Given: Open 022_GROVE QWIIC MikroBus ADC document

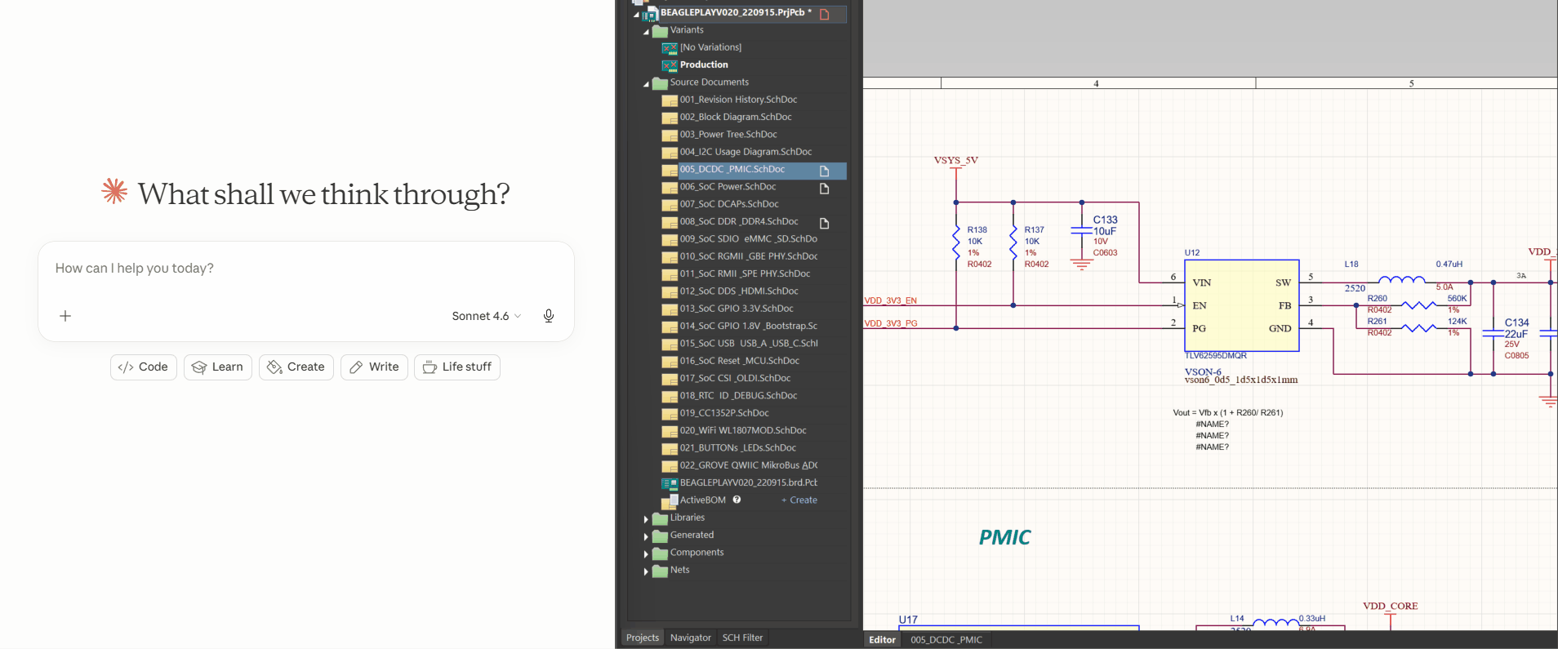Looking at the screenshot, I should click(749, 465).
